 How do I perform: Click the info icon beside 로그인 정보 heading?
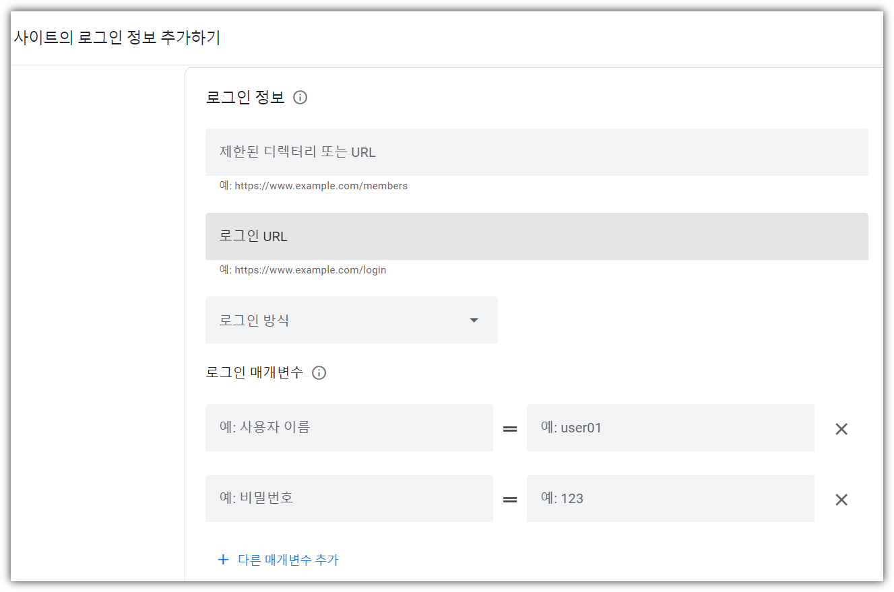point(300,97)
